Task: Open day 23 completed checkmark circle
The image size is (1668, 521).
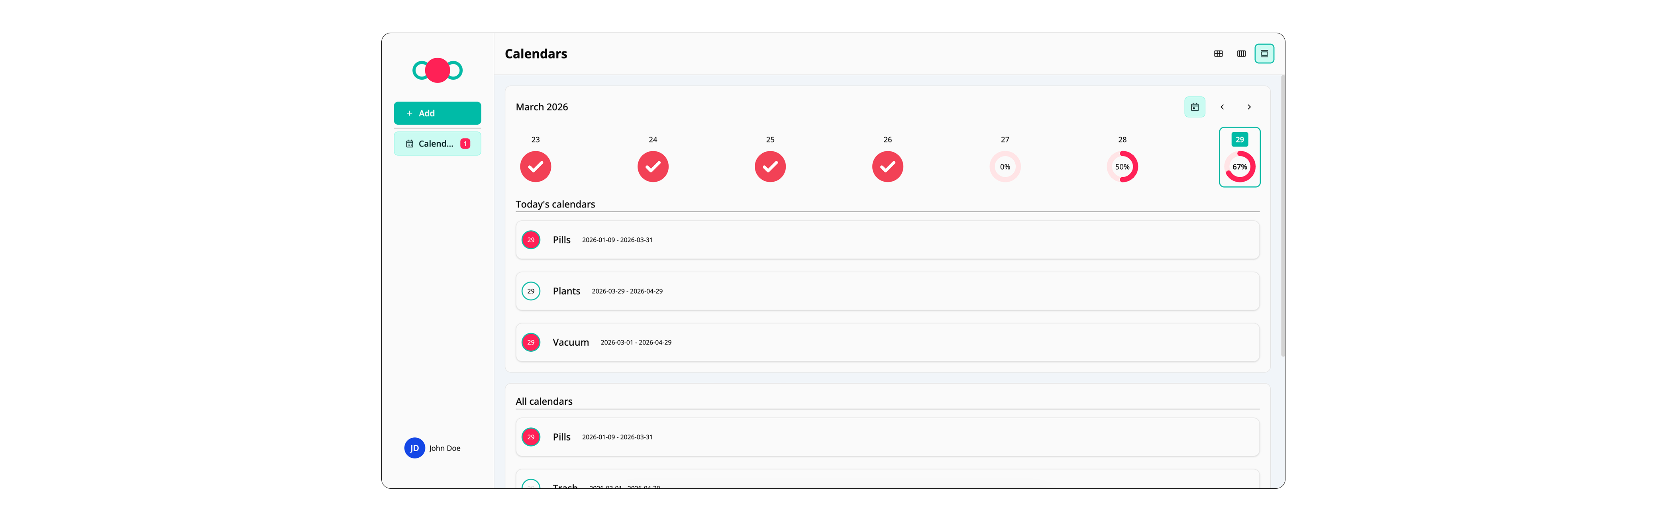Action: point(535,167)
